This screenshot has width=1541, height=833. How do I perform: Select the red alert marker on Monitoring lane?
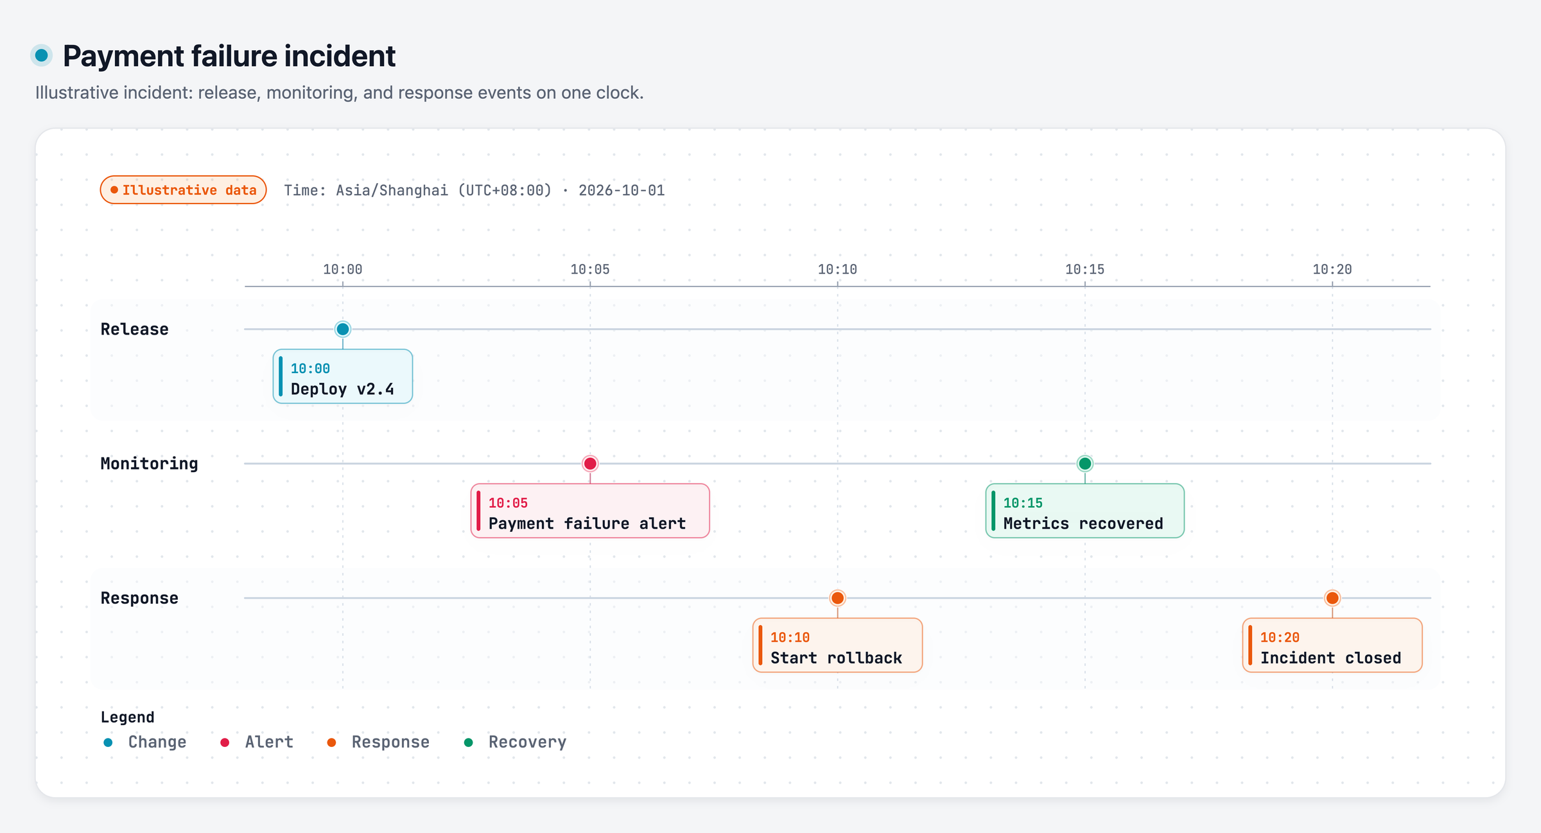(590, 463)
